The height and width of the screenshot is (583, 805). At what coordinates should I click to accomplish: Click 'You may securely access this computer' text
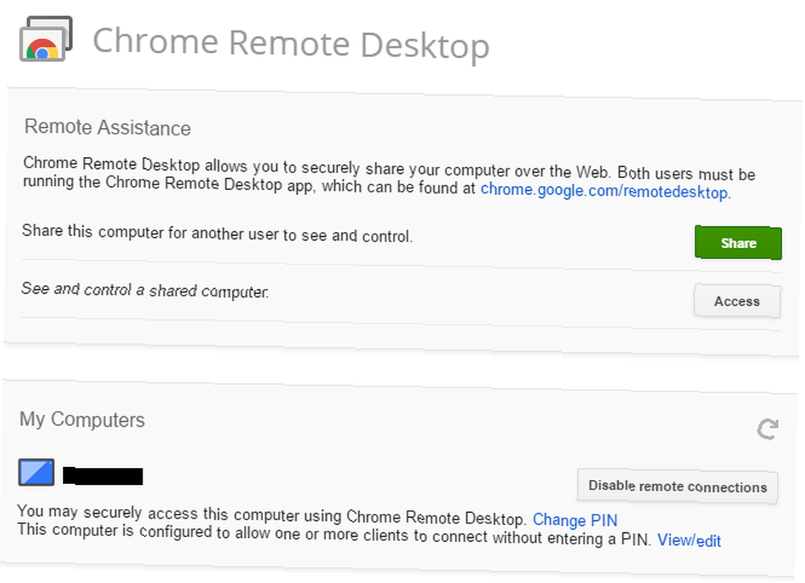point(272,515)
